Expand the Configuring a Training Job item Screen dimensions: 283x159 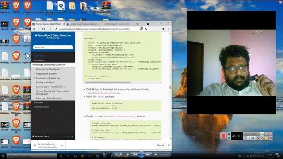[x=34, y=78]
